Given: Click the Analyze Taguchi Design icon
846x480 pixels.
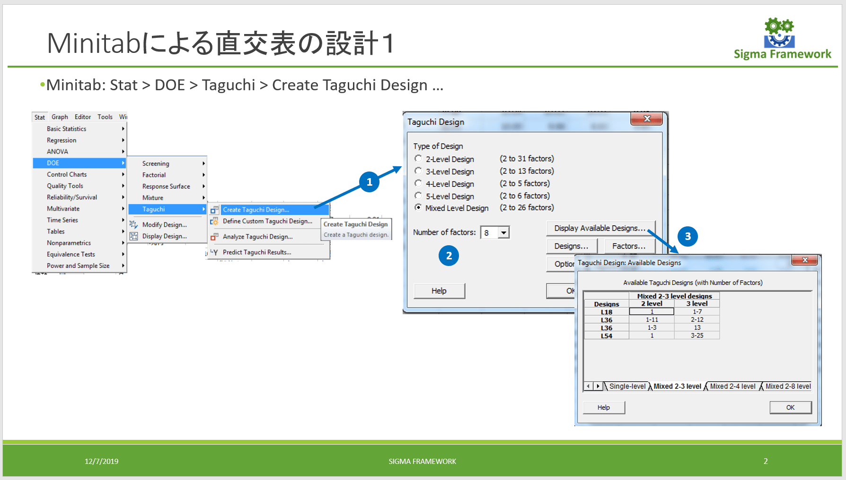Looking at the screenshot, I should 214,236.
